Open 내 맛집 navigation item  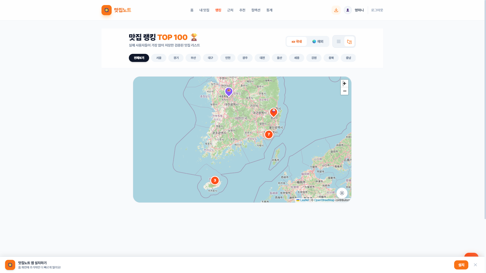pyautogui.click(x=204, y=10)
